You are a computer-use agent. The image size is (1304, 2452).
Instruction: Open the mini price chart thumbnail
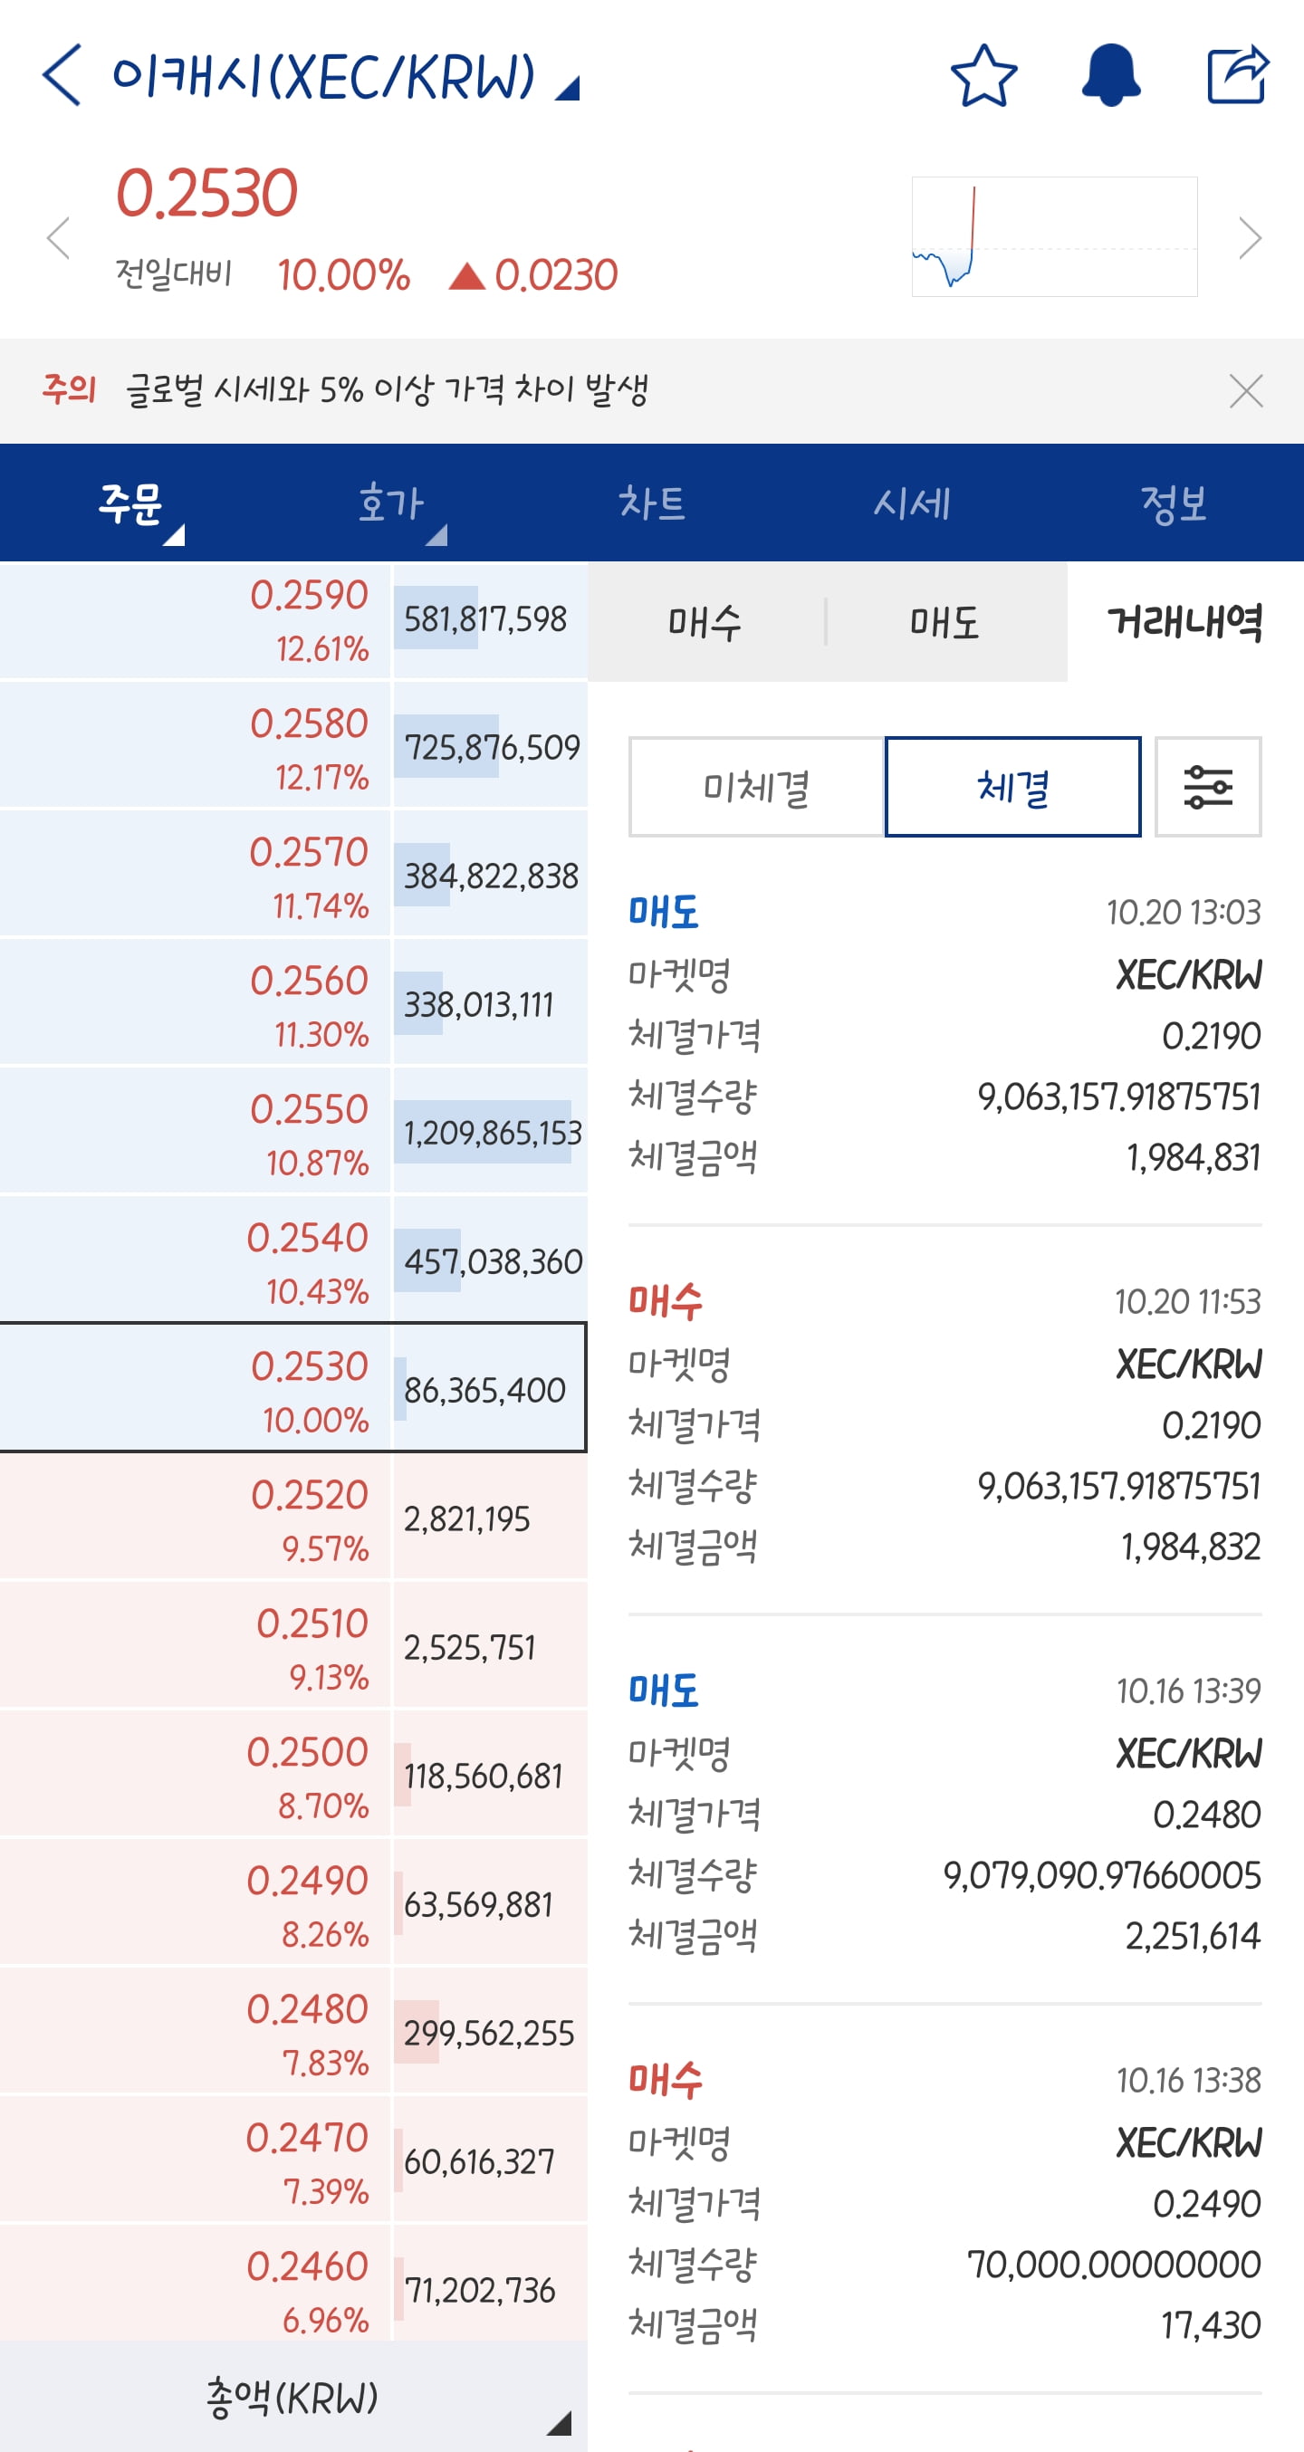pos(1055,236)
